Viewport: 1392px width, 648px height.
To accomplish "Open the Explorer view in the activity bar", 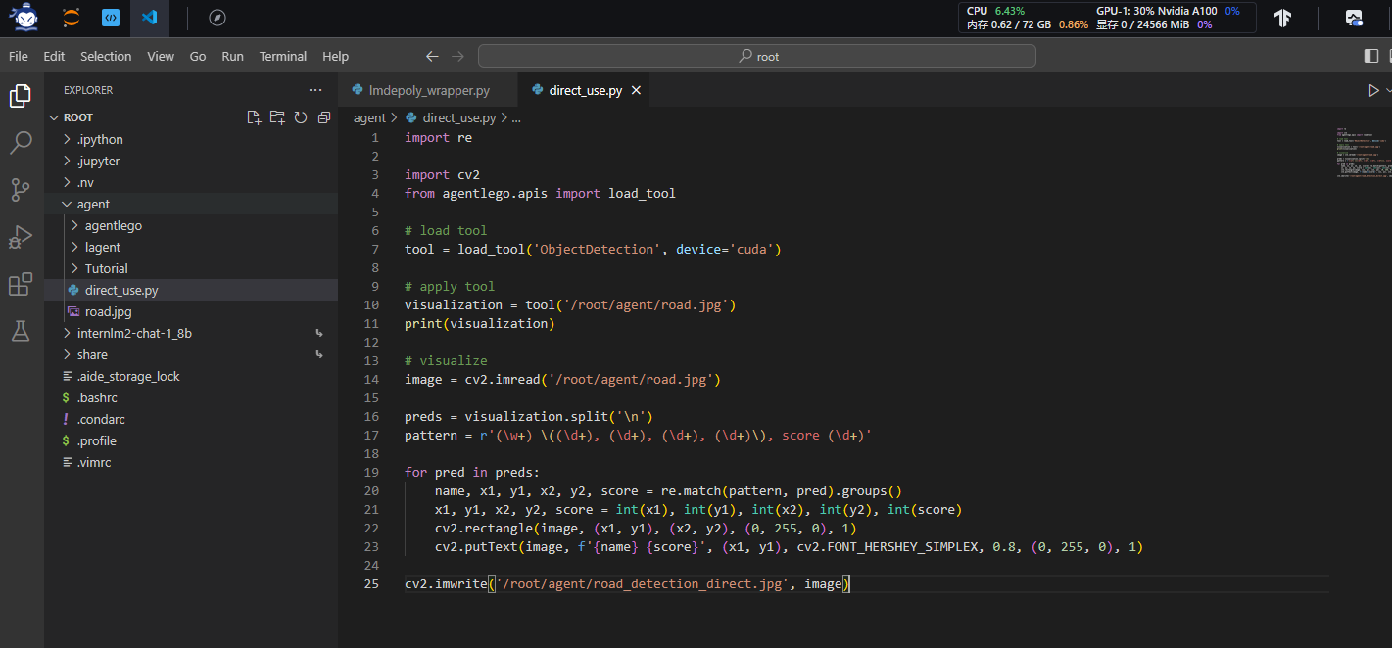I will click(x=21, y=96).
